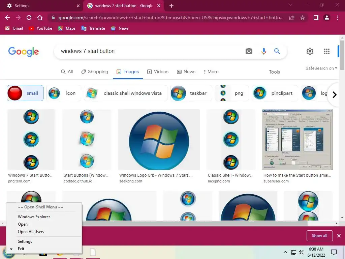Choose Exit in the Open-Shell menu
345x259 pixels.
(x=44, y=249)
